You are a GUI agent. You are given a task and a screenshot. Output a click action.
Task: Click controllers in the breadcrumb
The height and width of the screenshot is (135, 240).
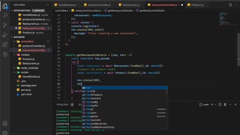[61, 10]
